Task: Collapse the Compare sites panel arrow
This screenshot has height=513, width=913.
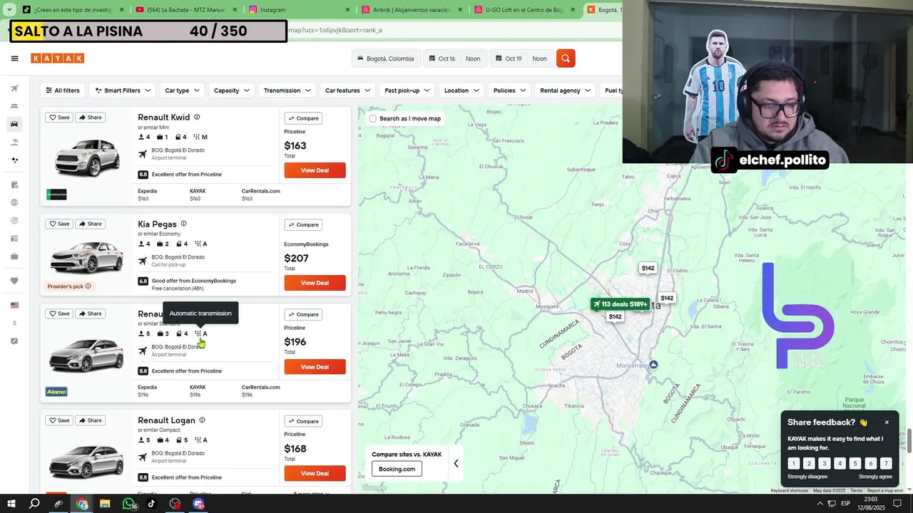Action: 456,463
